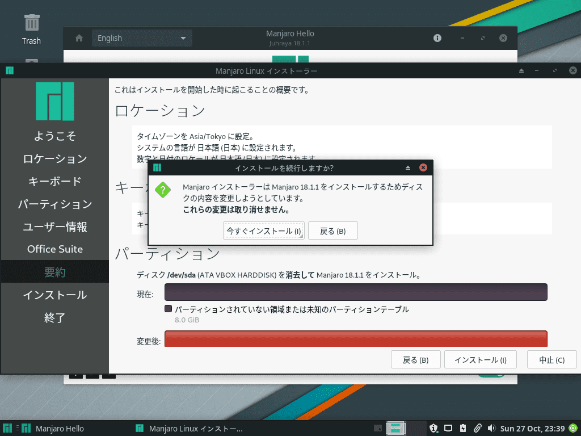Select Office Suite step in installer sidebar
581x436 pixels.
pyautogui.click(x=54, y=249)
